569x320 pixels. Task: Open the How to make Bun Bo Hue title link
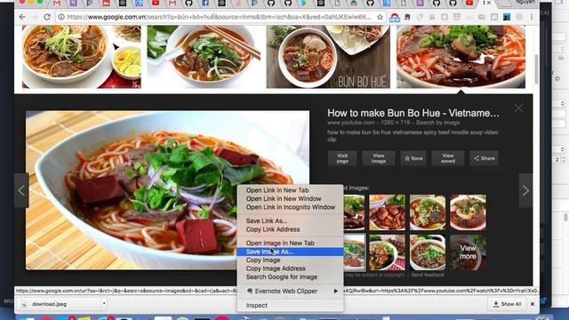click(413, 113)
